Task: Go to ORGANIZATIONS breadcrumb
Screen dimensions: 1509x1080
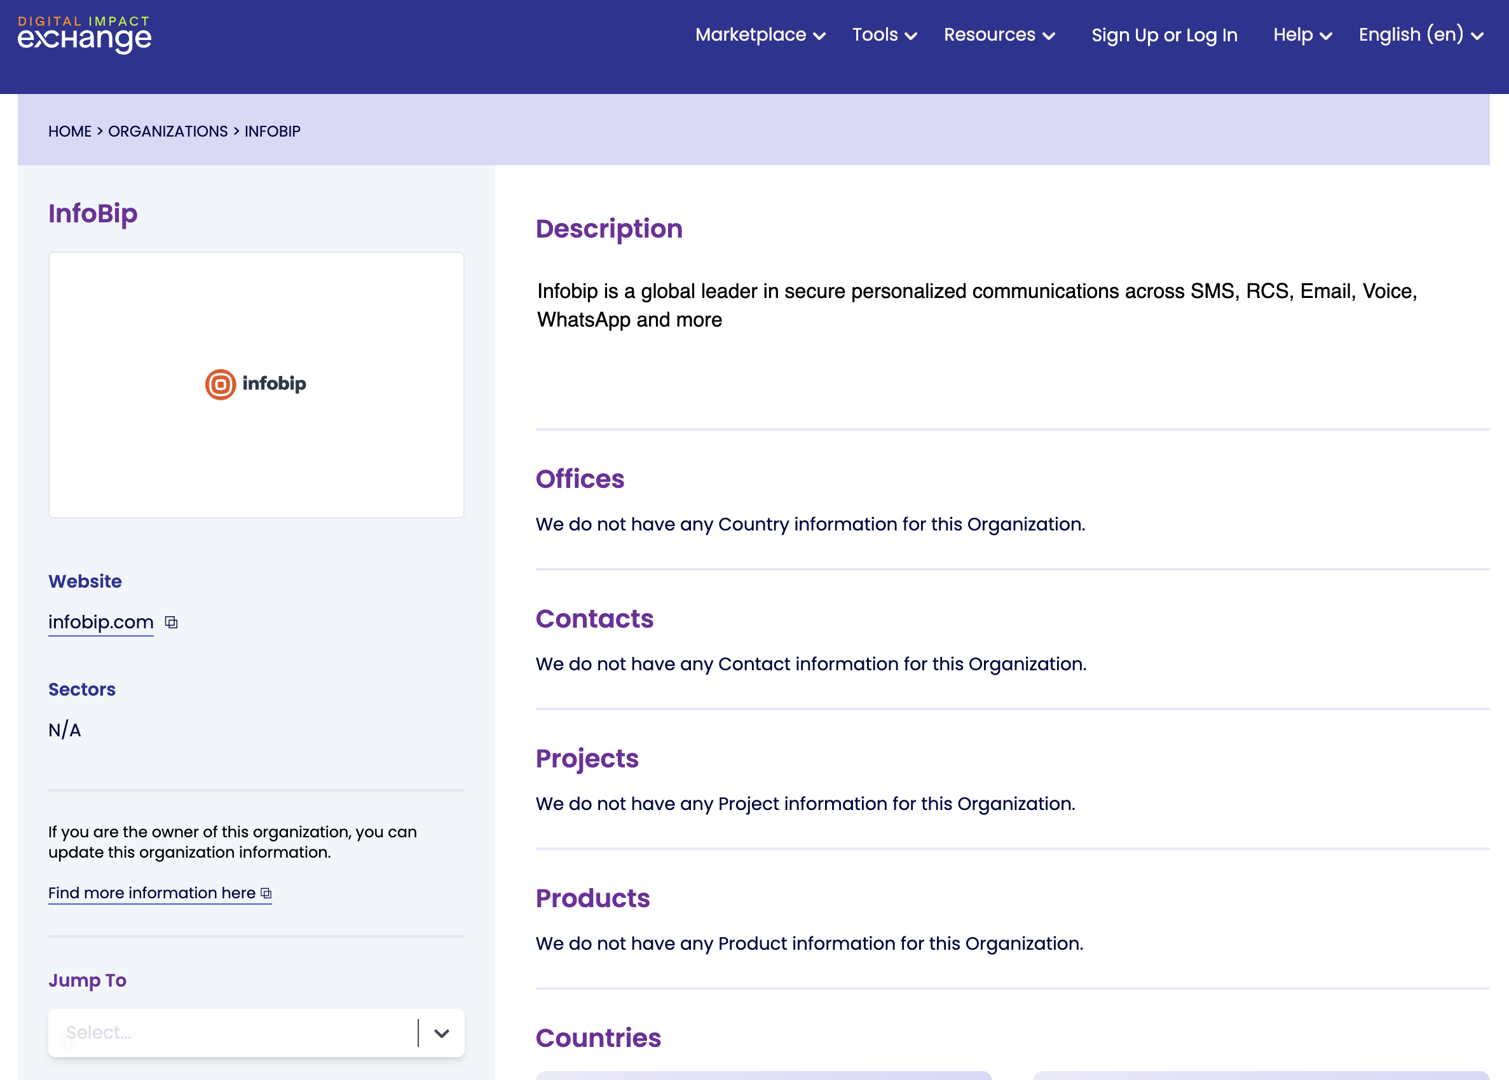Action: tap(168, 131)
